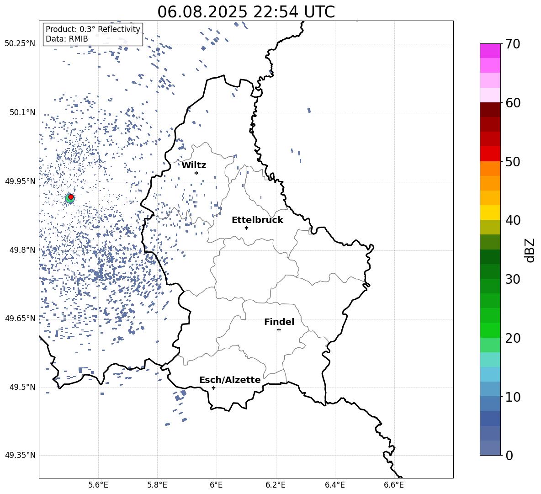
Task: Click the 49.35°N latitude label
Action: coord(20,455)
